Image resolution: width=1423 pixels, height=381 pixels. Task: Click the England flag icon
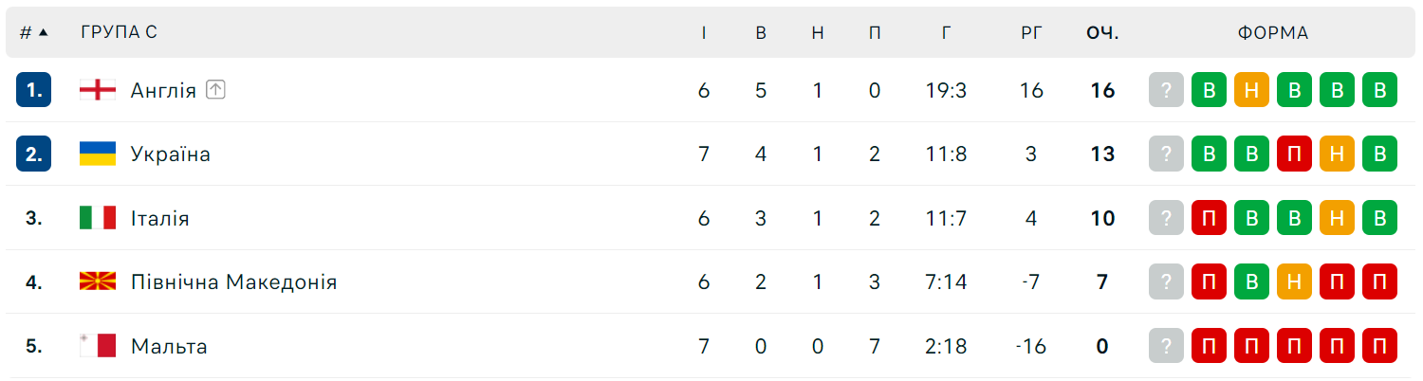click(x=97, y=90)
